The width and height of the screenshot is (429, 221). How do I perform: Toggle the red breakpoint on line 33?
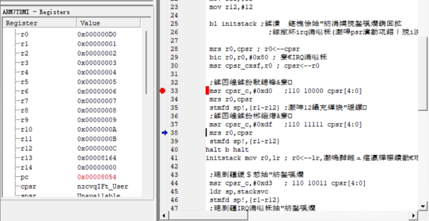click(x=163, y=91)
